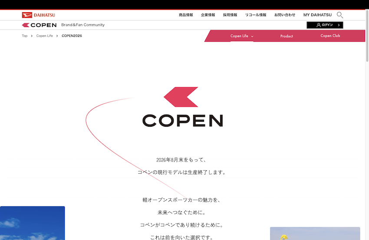369x240 pixels.
Task: Click the blue sky photo thumbnail
Action: point(33,223)
